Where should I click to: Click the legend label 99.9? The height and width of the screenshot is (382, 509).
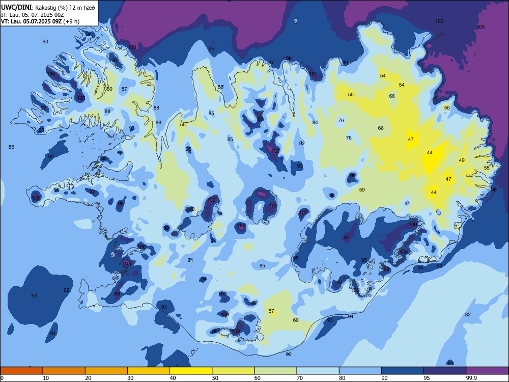(471, 378)
